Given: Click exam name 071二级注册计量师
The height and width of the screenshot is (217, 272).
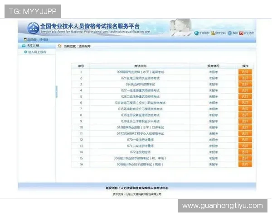Looking at the screenshot, I should coord(140,146).
